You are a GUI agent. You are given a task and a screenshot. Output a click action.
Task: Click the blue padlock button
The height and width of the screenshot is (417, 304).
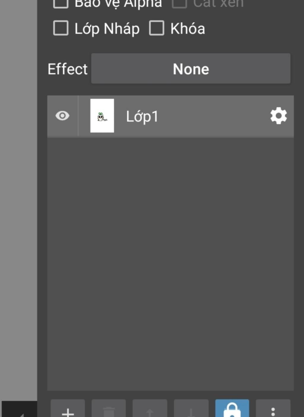232,410
